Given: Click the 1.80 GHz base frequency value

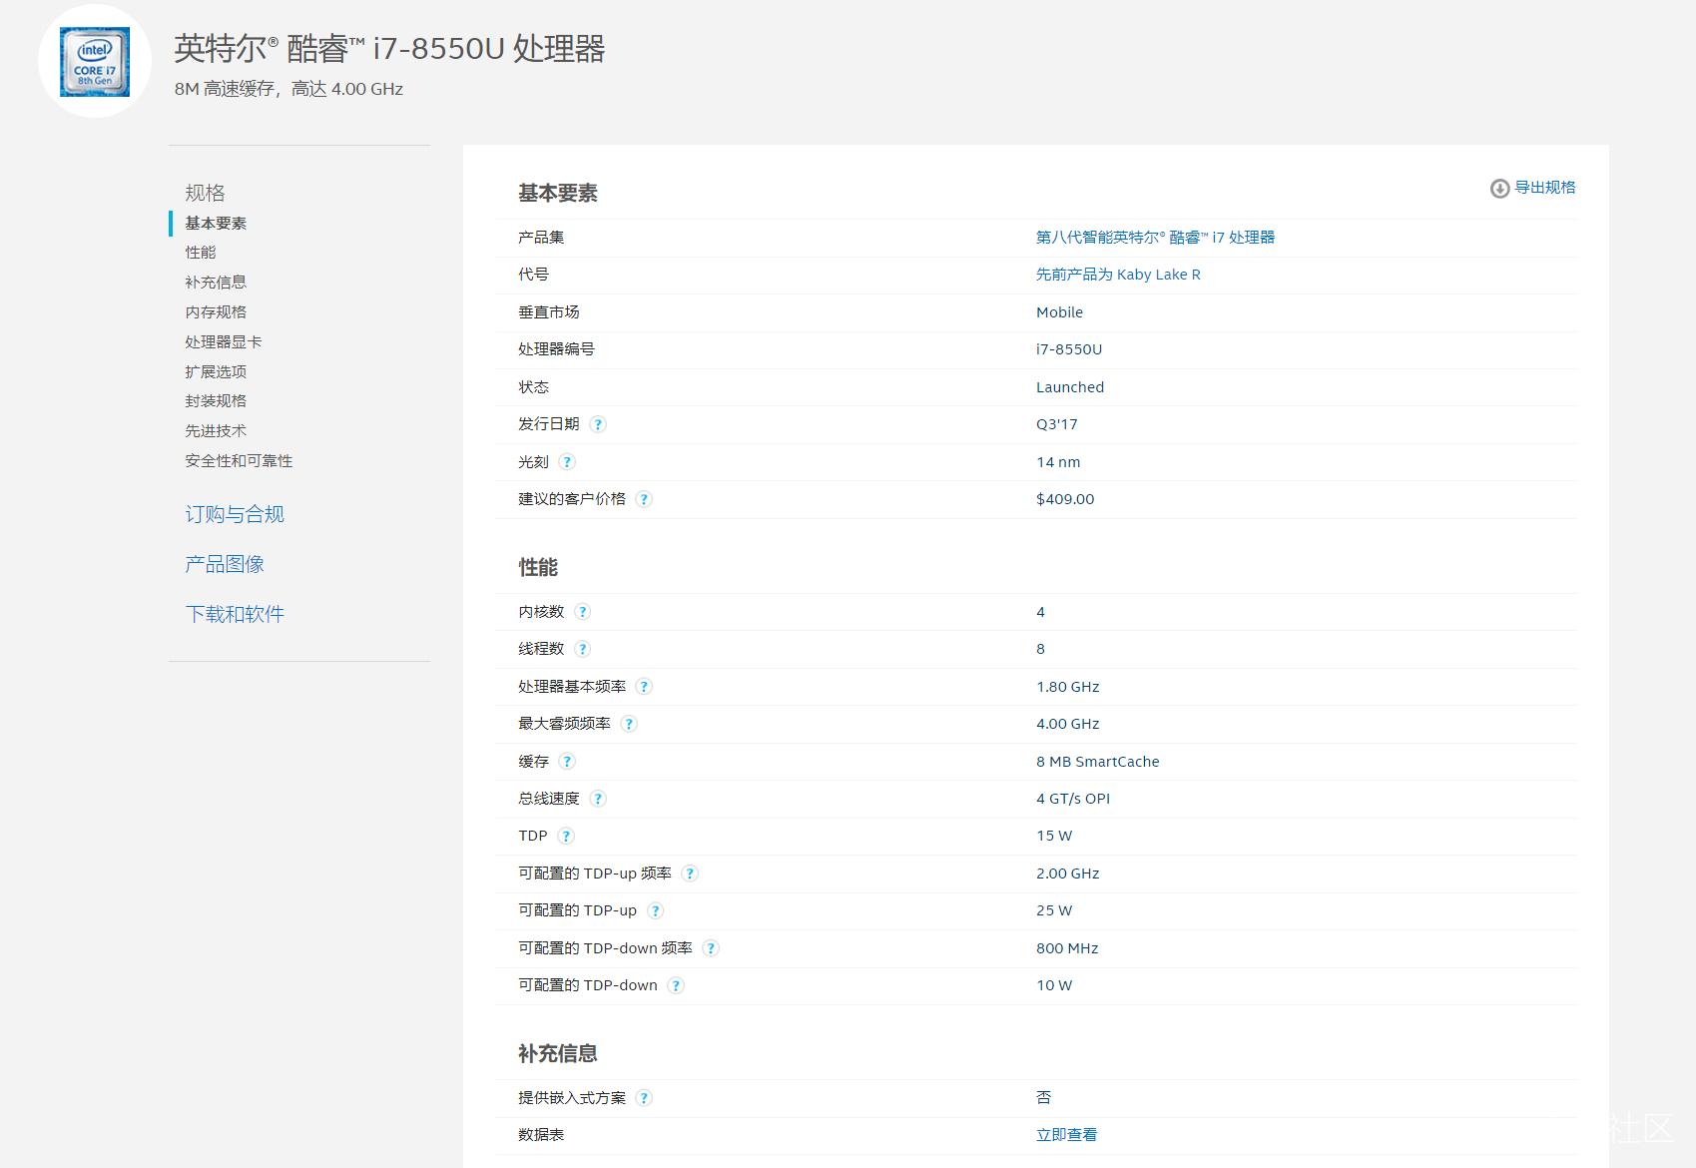Looking at the screenshot, I should pos(1068,687).
